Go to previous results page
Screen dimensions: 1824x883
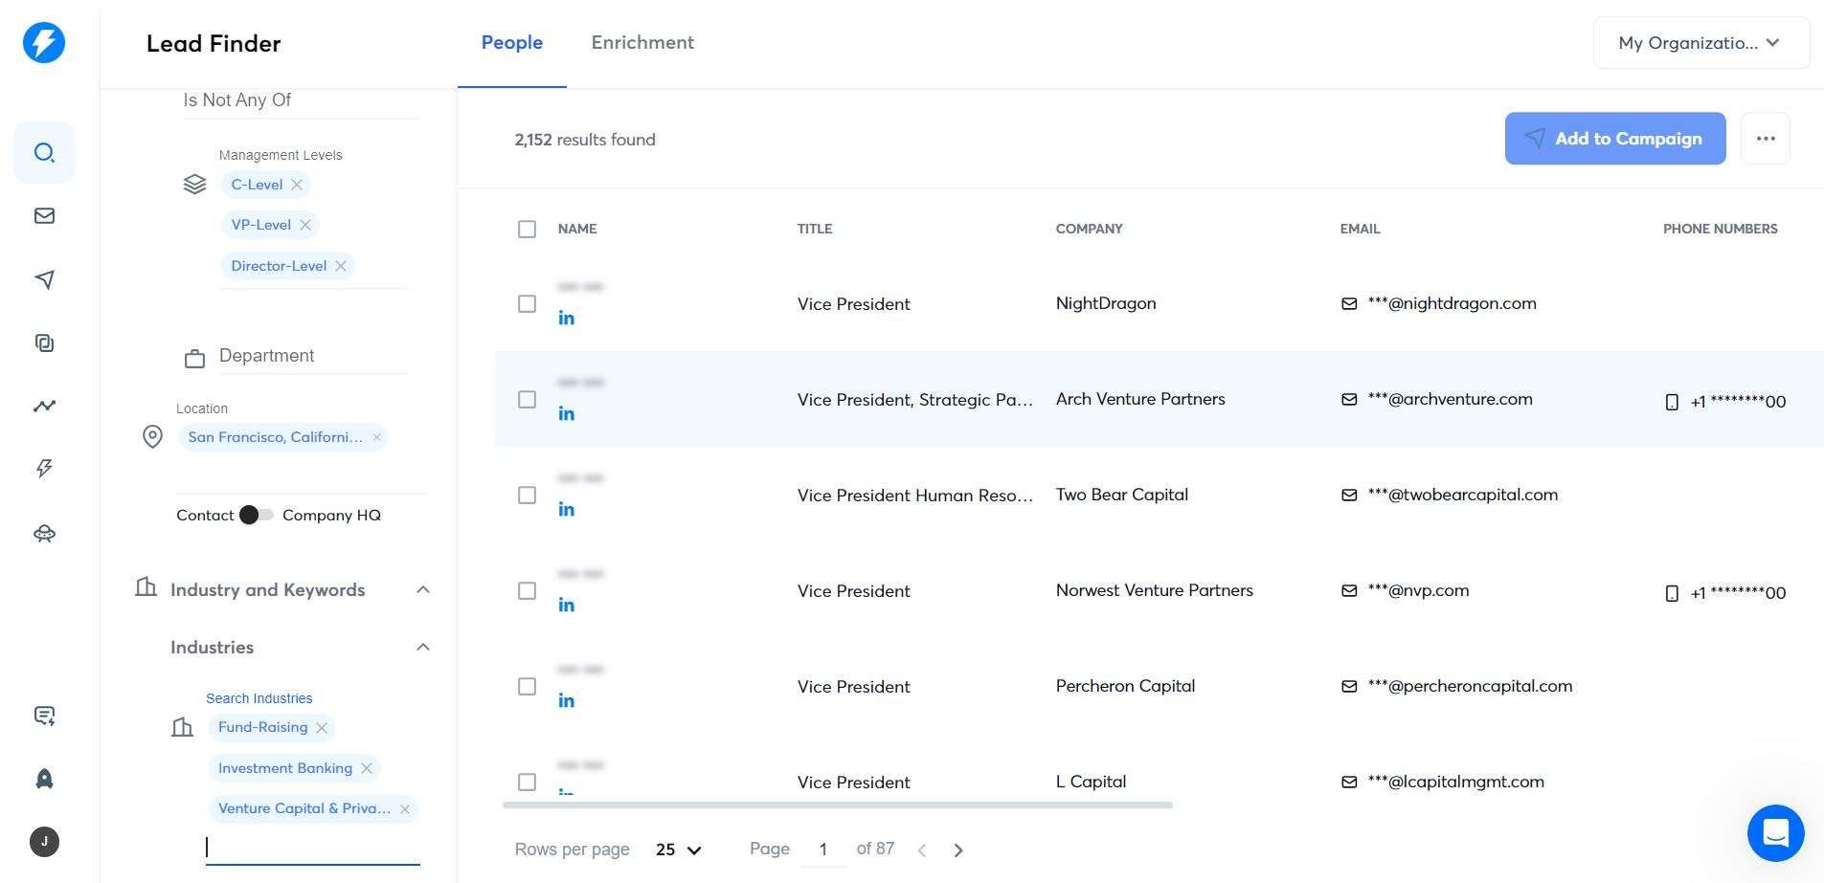(x=922, y=850)
